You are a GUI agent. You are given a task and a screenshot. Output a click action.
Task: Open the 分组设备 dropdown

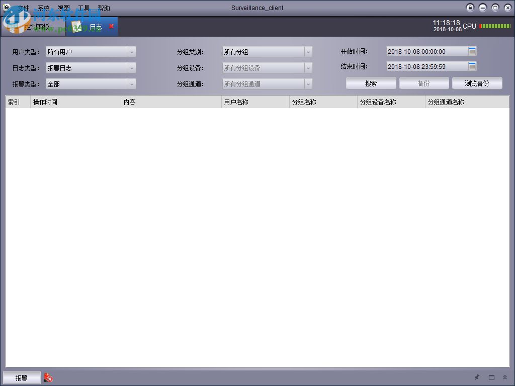(268, 68)
